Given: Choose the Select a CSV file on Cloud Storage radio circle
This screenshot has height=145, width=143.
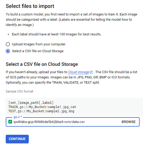Looking at the screenshot, I should point(8,51).
